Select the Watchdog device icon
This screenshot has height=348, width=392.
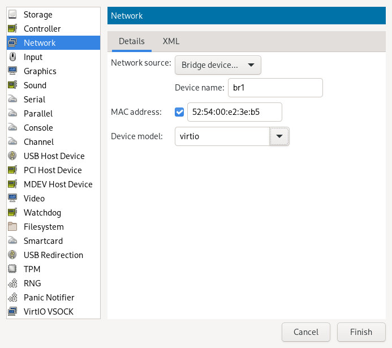12,213
